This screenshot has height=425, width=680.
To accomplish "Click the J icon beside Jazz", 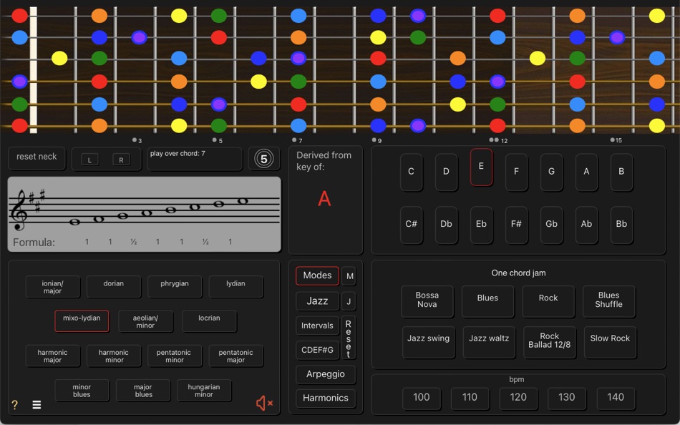I will [349, 301].
